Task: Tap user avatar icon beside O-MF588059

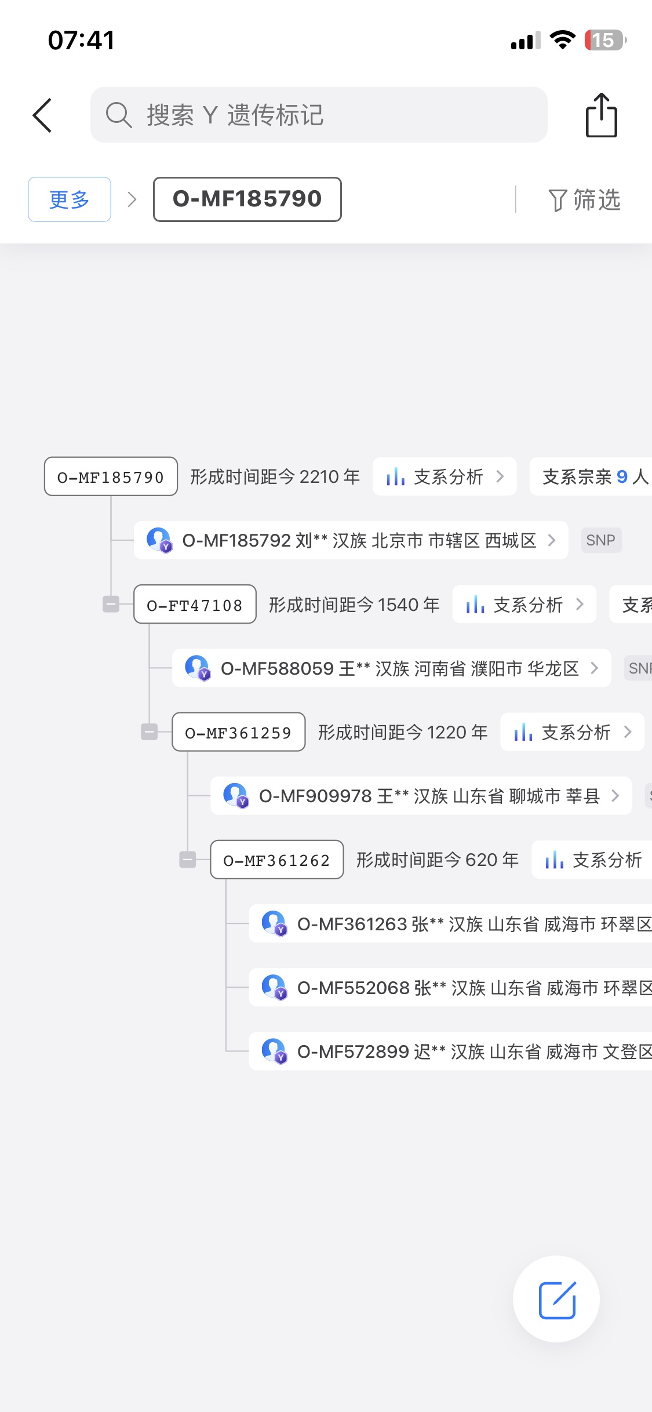Action: [197, 668]
